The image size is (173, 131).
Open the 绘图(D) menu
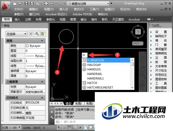pos(109,9)
